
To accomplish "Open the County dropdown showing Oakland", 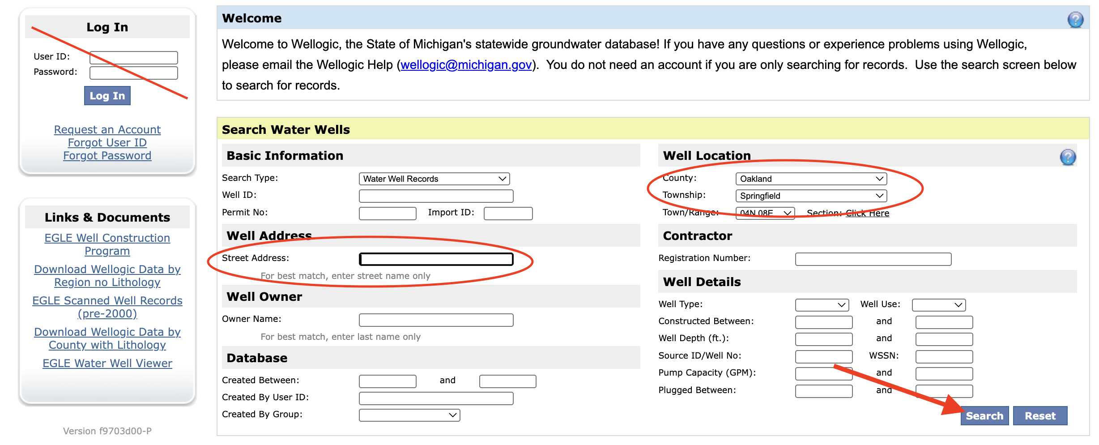I will pos(811,179).
